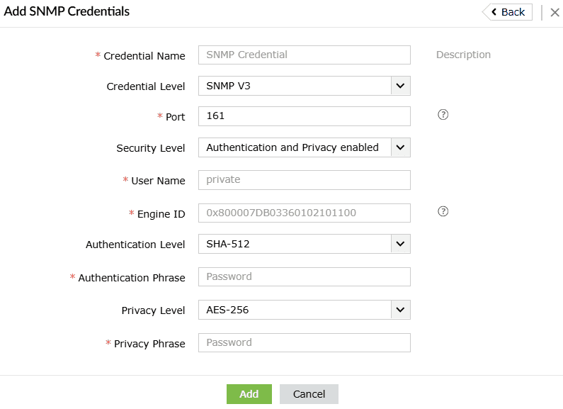
Task: Focus the Credential Name input field
Action: [x=304, y=55]
